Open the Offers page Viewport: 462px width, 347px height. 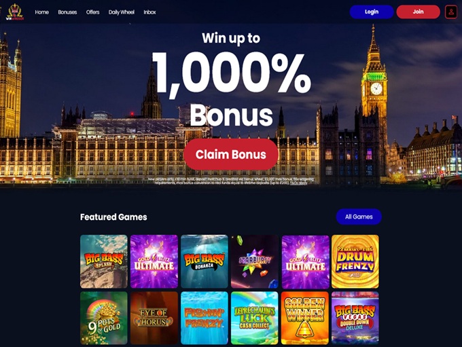click(92, 12)
